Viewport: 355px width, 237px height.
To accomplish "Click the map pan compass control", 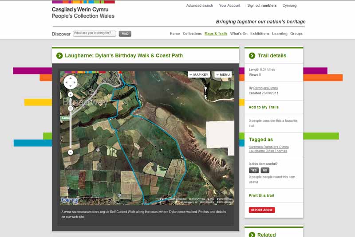I will click(71, 82).
